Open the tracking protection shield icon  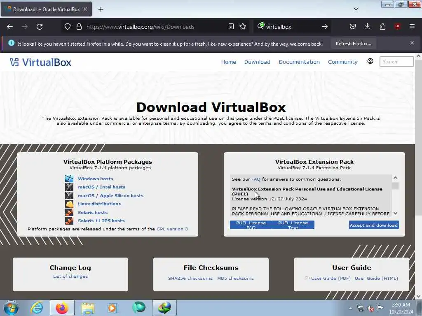[x=68, y=27]
